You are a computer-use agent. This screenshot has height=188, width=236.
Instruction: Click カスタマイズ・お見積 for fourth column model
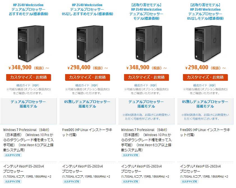(x=205, y=77)
